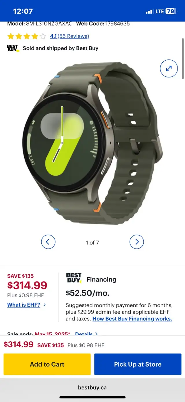Tap the bestbuy.ca address bar
This screenshot has height=402, width=185.
[92, 387]
